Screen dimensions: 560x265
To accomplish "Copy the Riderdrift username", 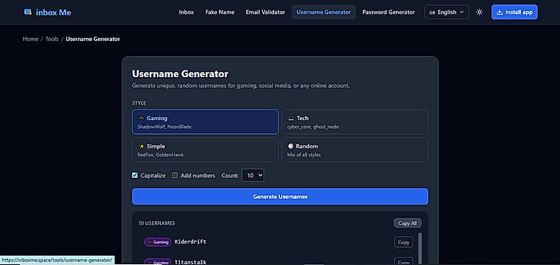I will pos(404,242).
